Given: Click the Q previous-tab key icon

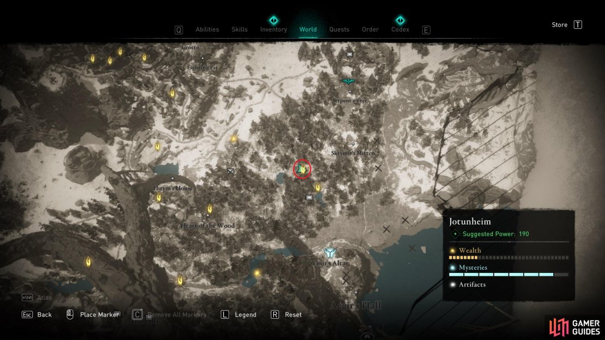Looking at the screenshot, I should 179,30.
